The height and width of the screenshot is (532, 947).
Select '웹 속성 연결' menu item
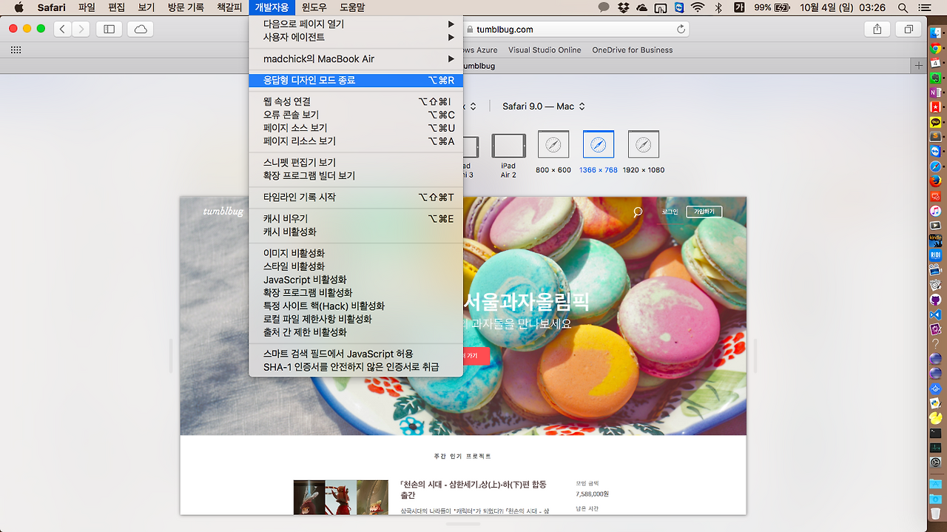(x=356, y=101)
